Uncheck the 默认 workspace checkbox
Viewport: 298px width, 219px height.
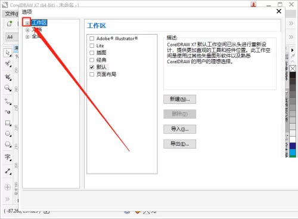pos(92,67)
